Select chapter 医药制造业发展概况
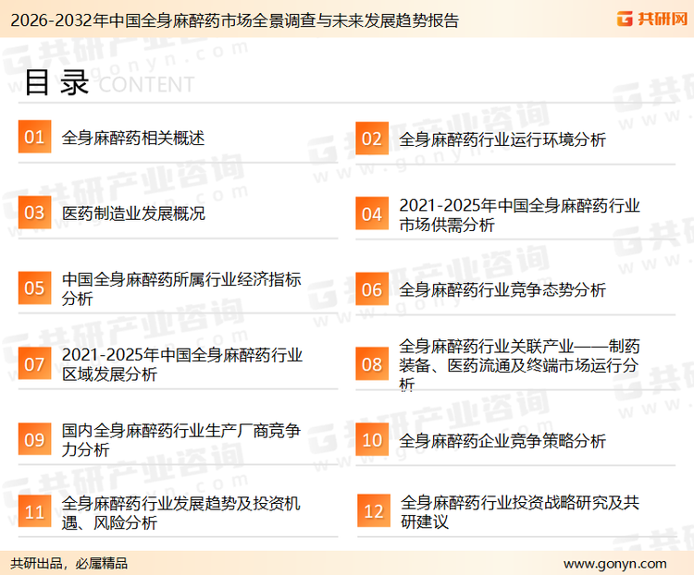 coord(133,214)
